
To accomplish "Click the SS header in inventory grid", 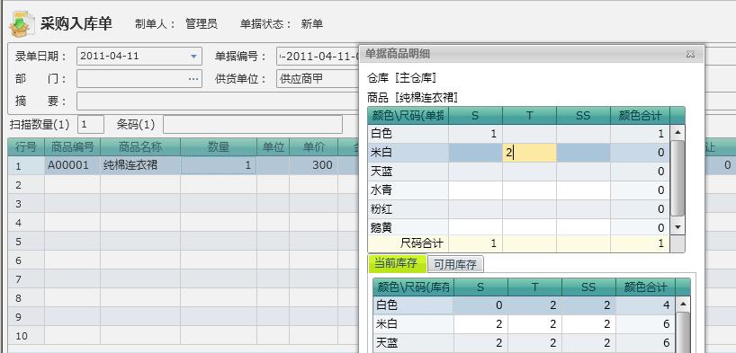I will (588, 287).
